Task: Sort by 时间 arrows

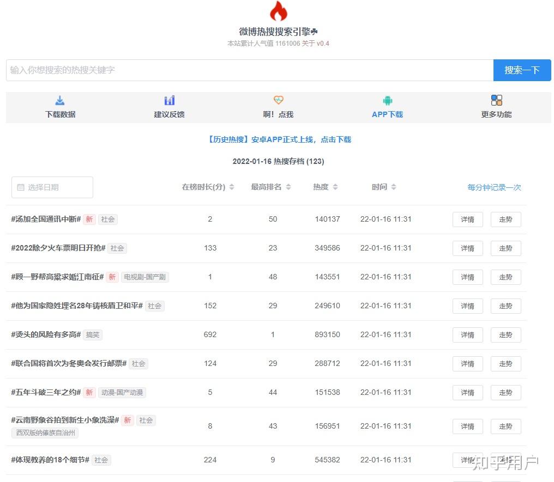Action: tap(394, 187)
